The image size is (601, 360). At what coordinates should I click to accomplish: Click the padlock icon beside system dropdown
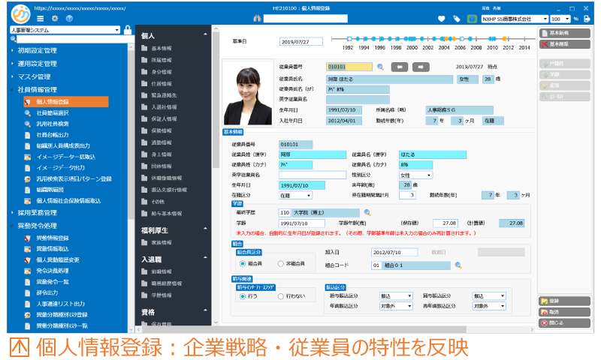tap(128, 31)
